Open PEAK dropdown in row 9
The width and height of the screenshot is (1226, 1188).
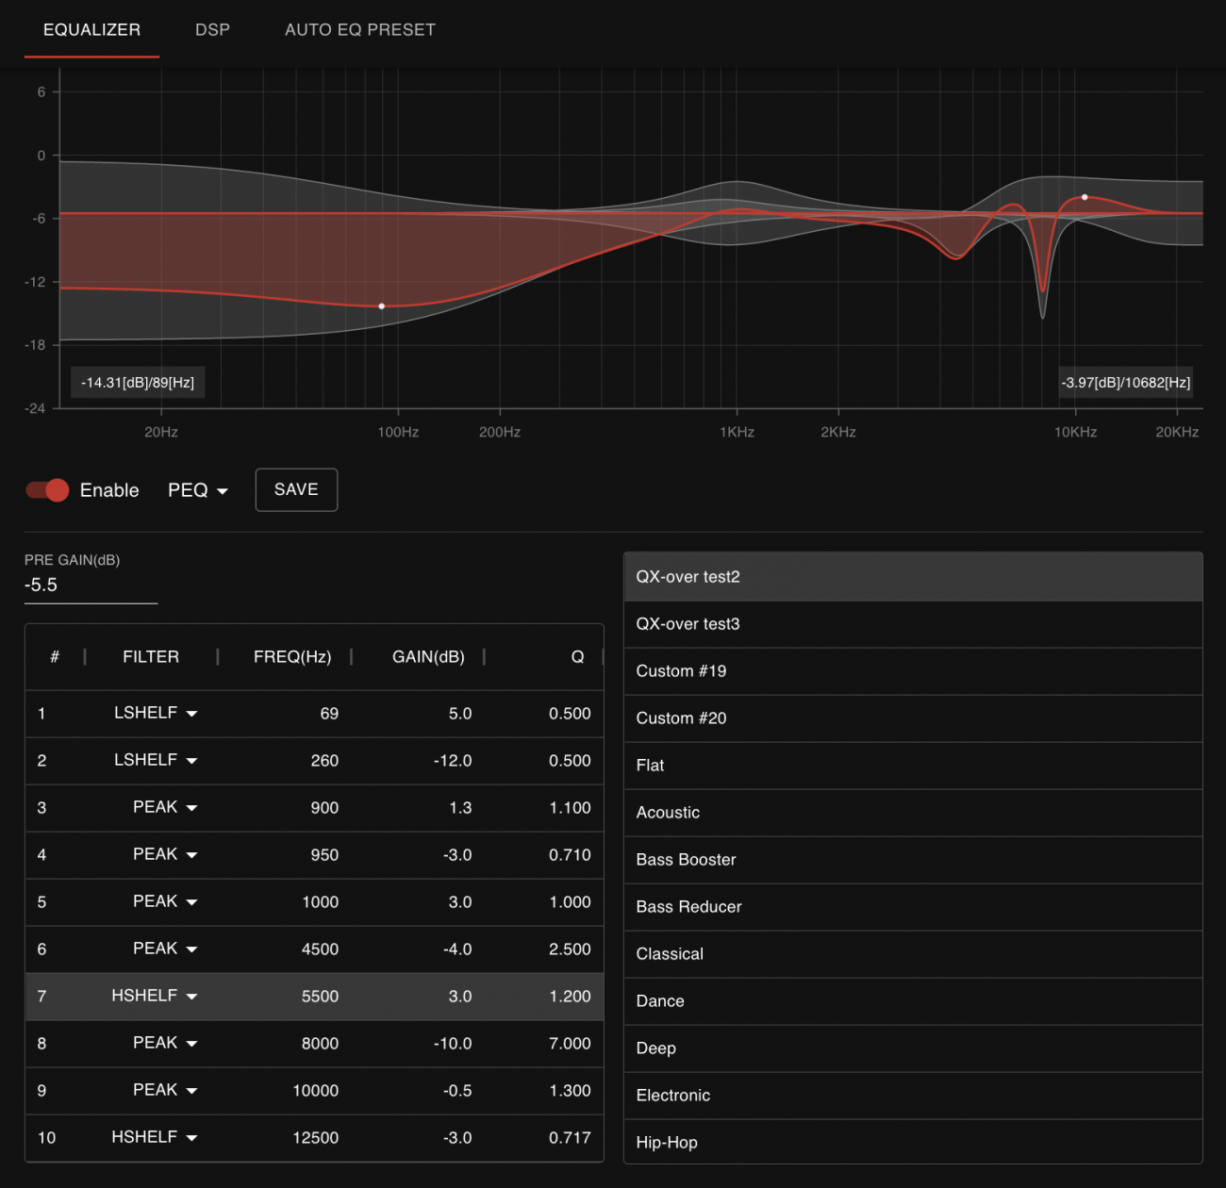pyautogui.click(x=165, y=1090)
